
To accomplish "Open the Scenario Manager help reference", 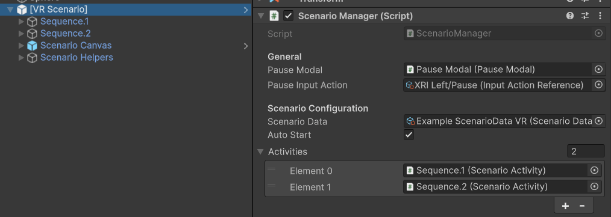I will (x=570, y=16).
